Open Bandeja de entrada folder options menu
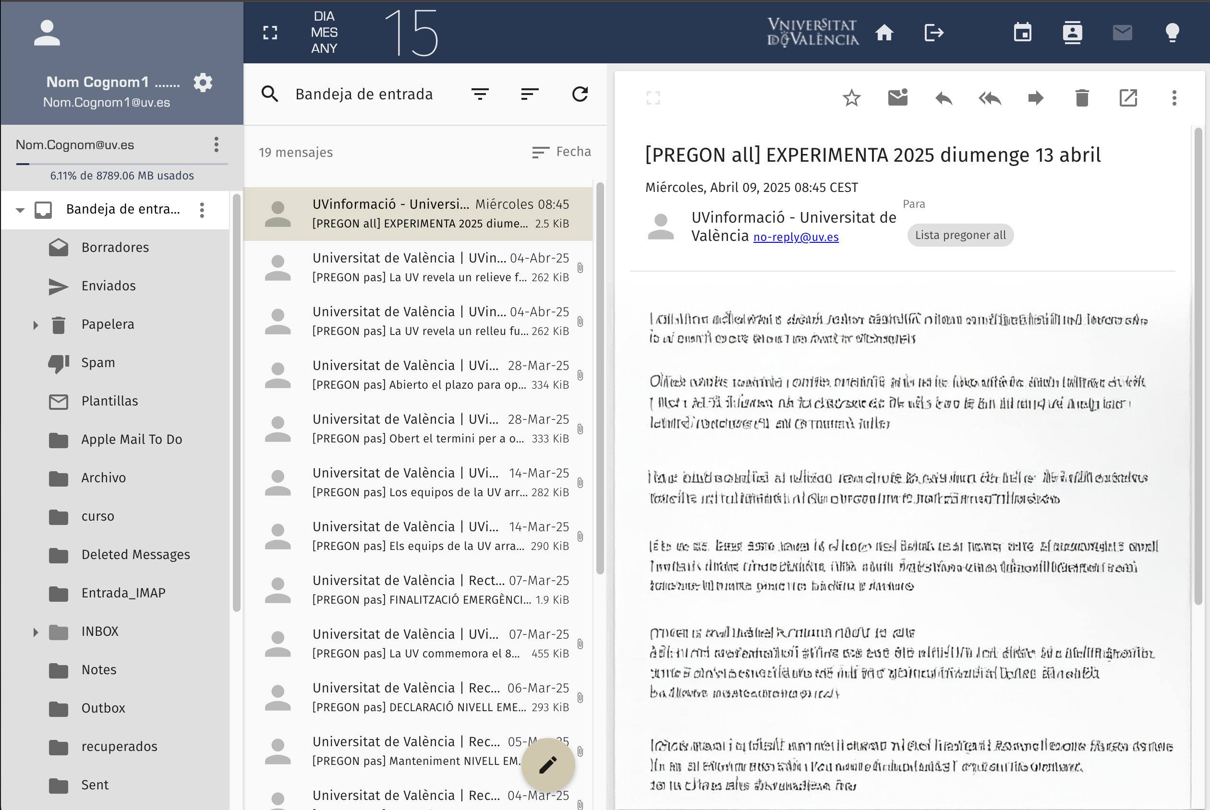1210x810 pixels. point(202,210)
